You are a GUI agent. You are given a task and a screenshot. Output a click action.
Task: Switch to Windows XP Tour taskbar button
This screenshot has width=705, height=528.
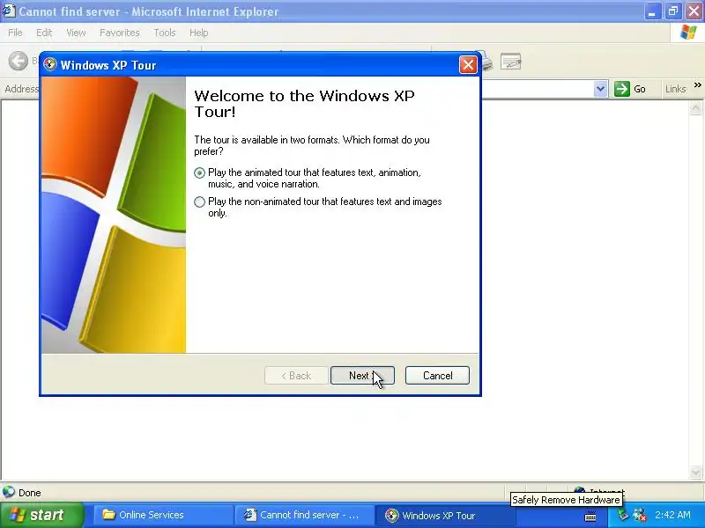(445, 515)
